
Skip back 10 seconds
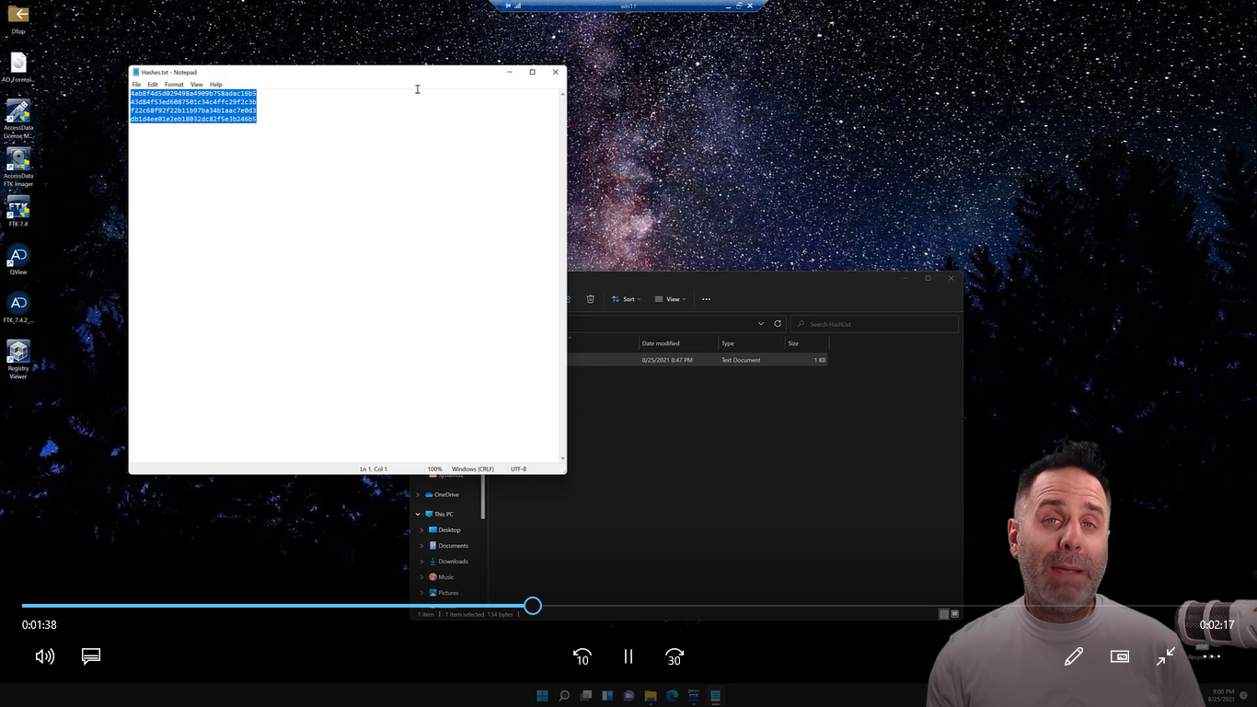click(582, 656)
